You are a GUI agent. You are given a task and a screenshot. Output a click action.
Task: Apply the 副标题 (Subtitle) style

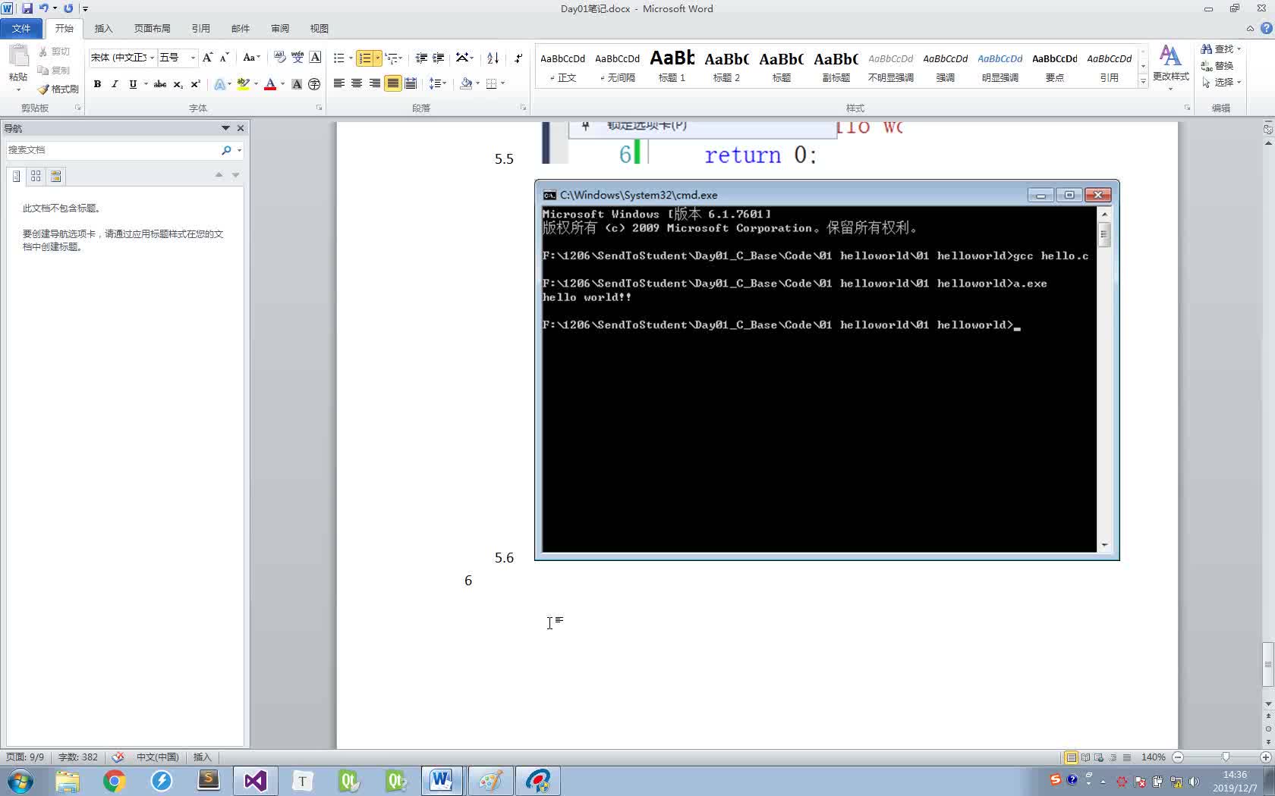836,66
